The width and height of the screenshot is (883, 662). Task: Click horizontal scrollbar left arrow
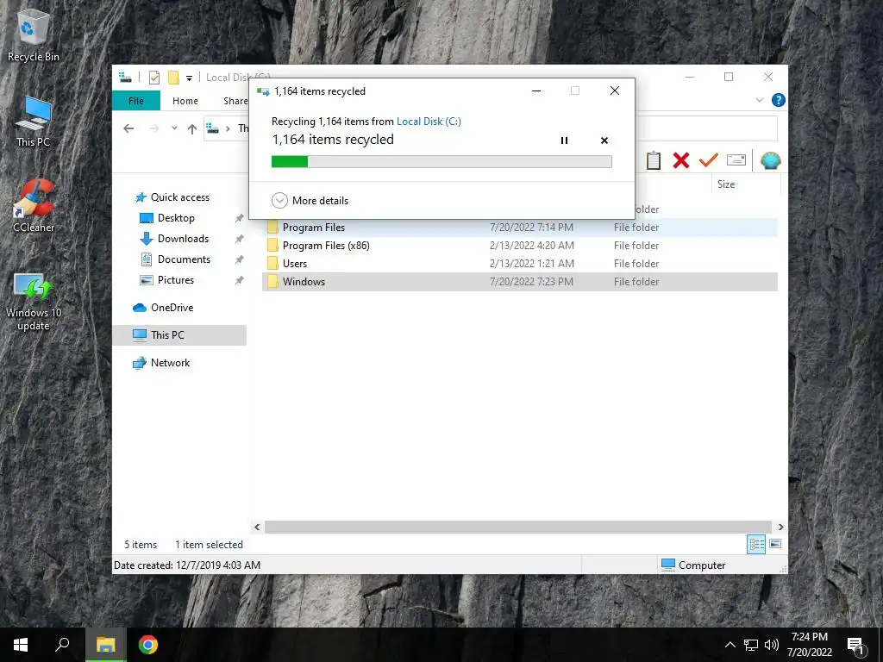click(x=257, y=527)
